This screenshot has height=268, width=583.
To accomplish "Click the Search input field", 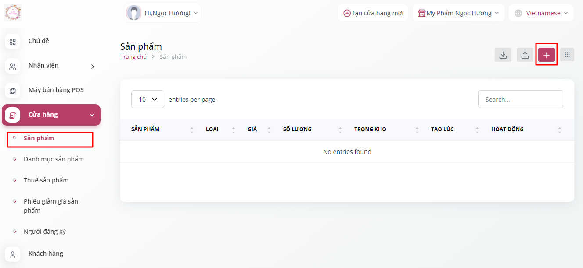I will tap(520, 100).
